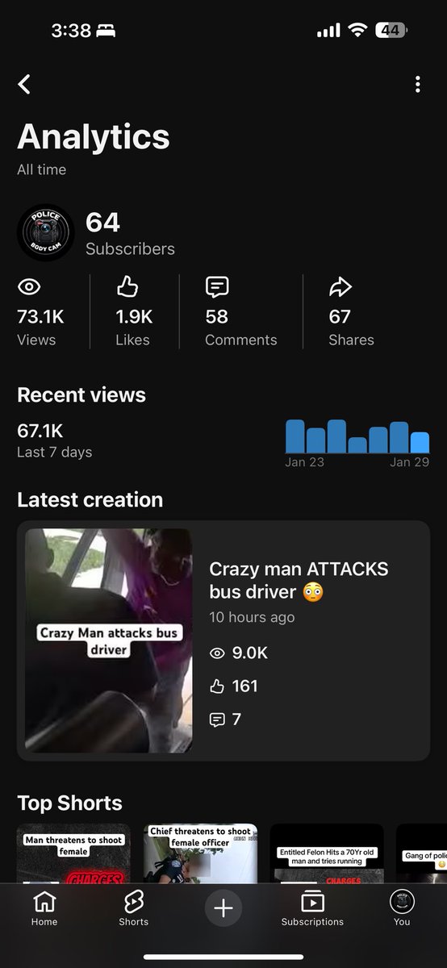Tap the eye icon above 73.1K Views
The height and width of the screenshot is (968, 447).
tap(29, 286)
